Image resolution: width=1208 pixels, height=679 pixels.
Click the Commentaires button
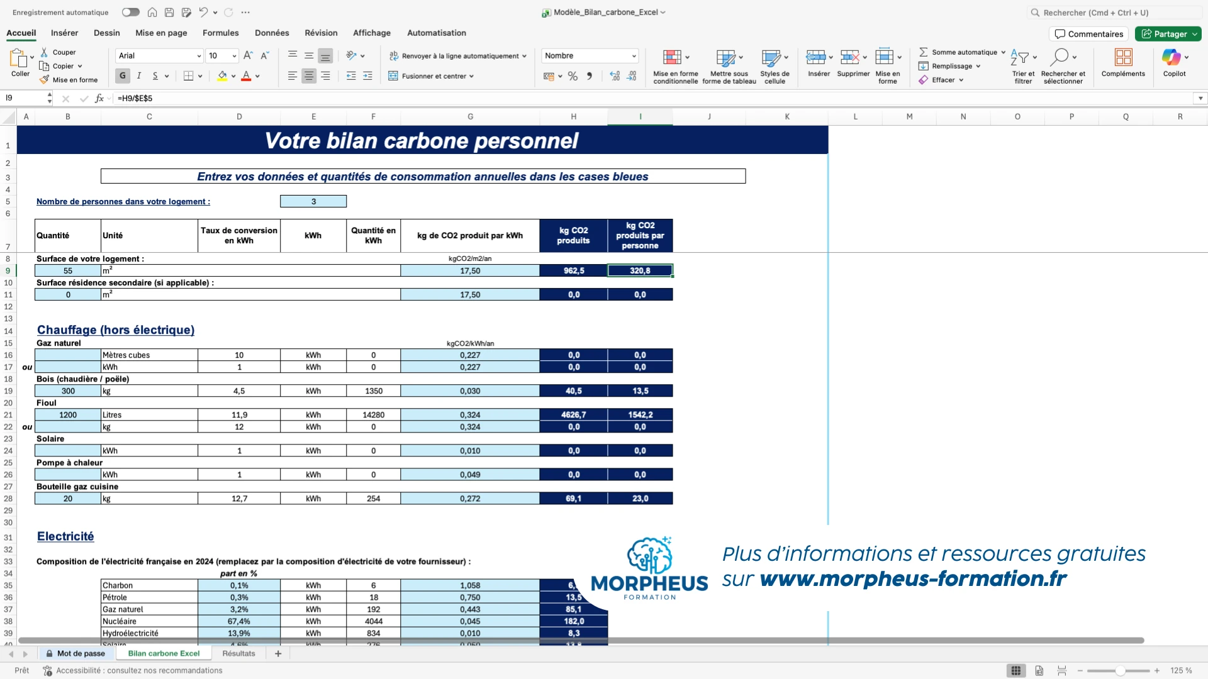(x=1088, y=34)
